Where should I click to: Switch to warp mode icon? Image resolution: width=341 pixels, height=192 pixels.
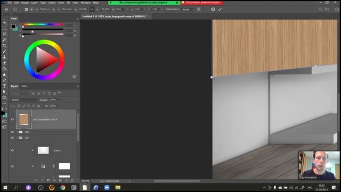(x=199, y=10)
